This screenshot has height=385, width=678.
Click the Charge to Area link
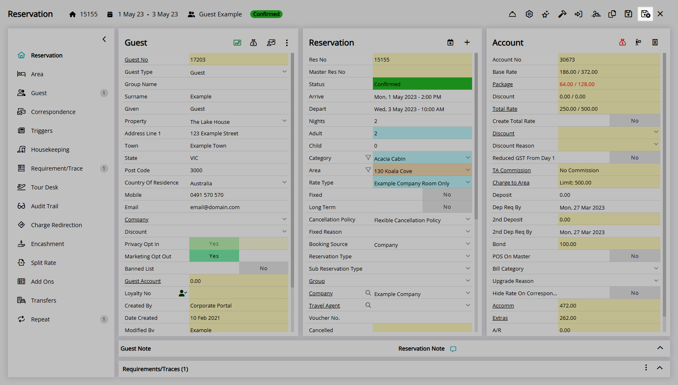coord(511,182)
